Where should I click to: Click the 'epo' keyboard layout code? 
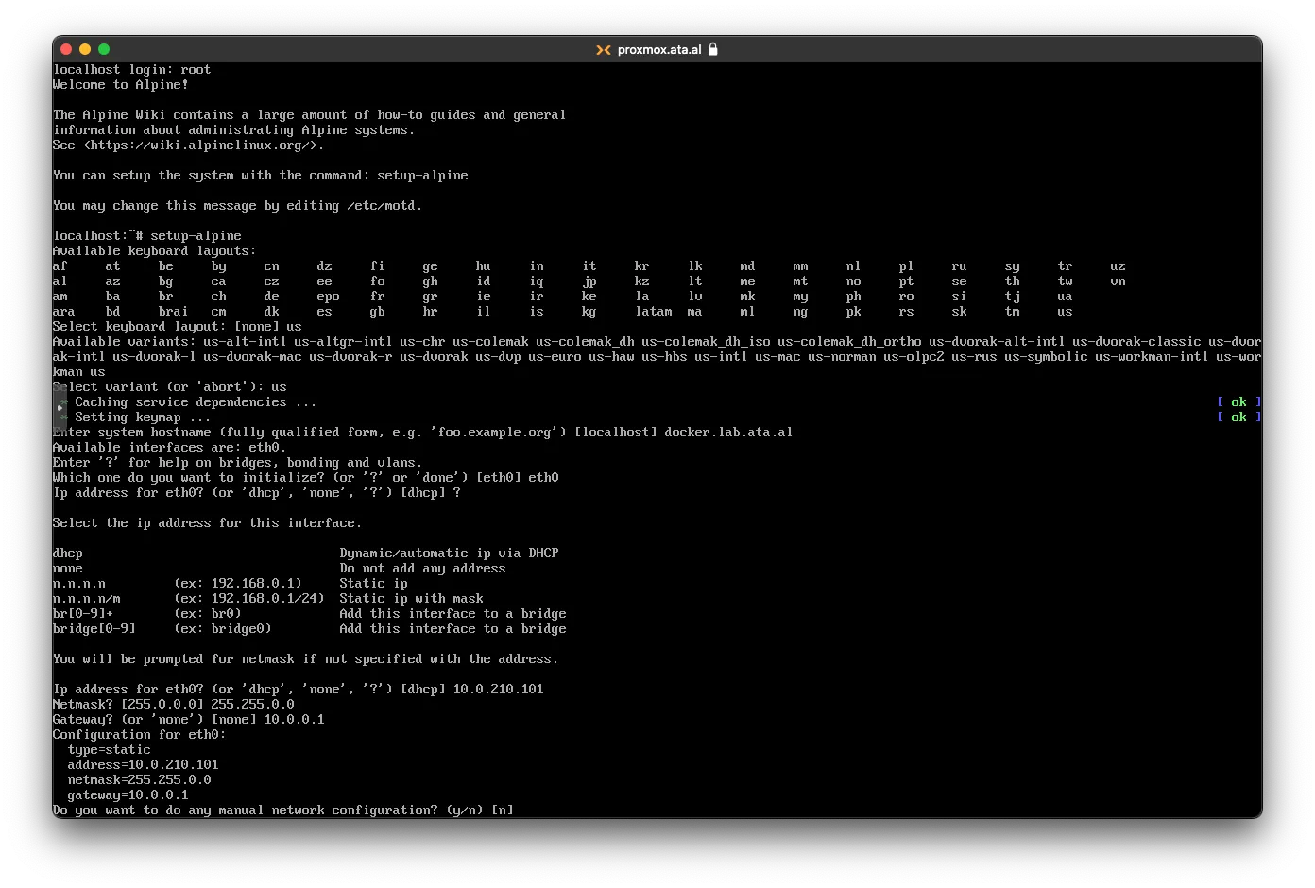coord(329,297)
